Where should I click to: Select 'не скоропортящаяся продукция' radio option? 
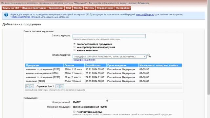click(x=74, y=47)
